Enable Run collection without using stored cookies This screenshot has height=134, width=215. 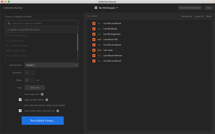(20, 105)
